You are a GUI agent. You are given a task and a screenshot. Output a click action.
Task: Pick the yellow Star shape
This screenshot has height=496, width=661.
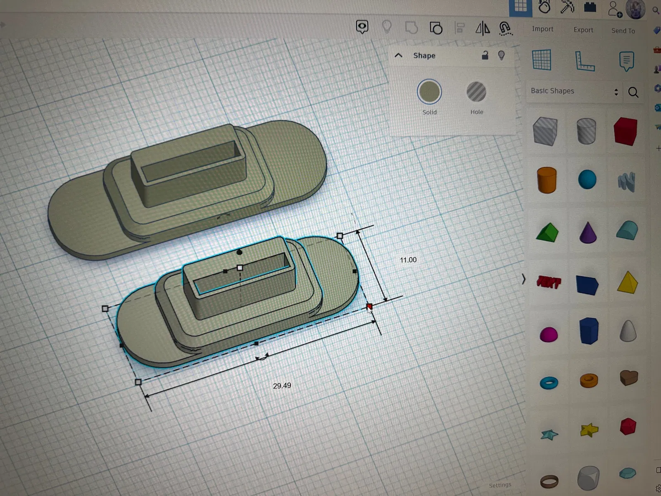589,430
